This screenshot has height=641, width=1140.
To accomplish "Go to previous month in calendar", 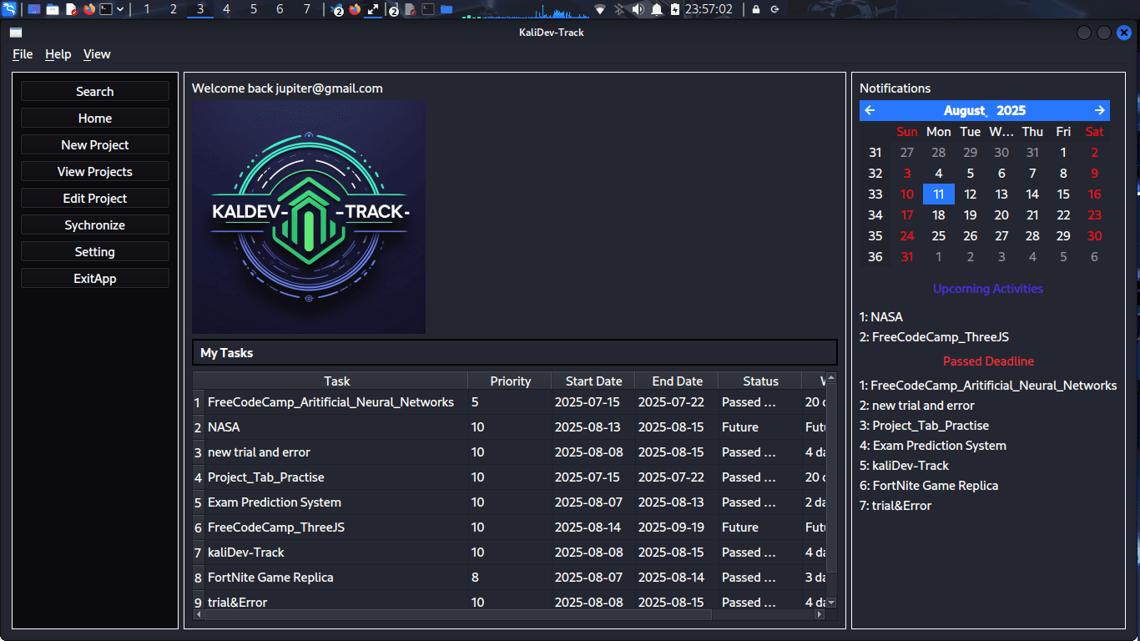I will tap(870, 110).
